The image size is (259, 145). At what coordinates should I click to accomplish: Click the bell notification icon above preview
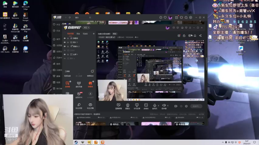point(195,36)
